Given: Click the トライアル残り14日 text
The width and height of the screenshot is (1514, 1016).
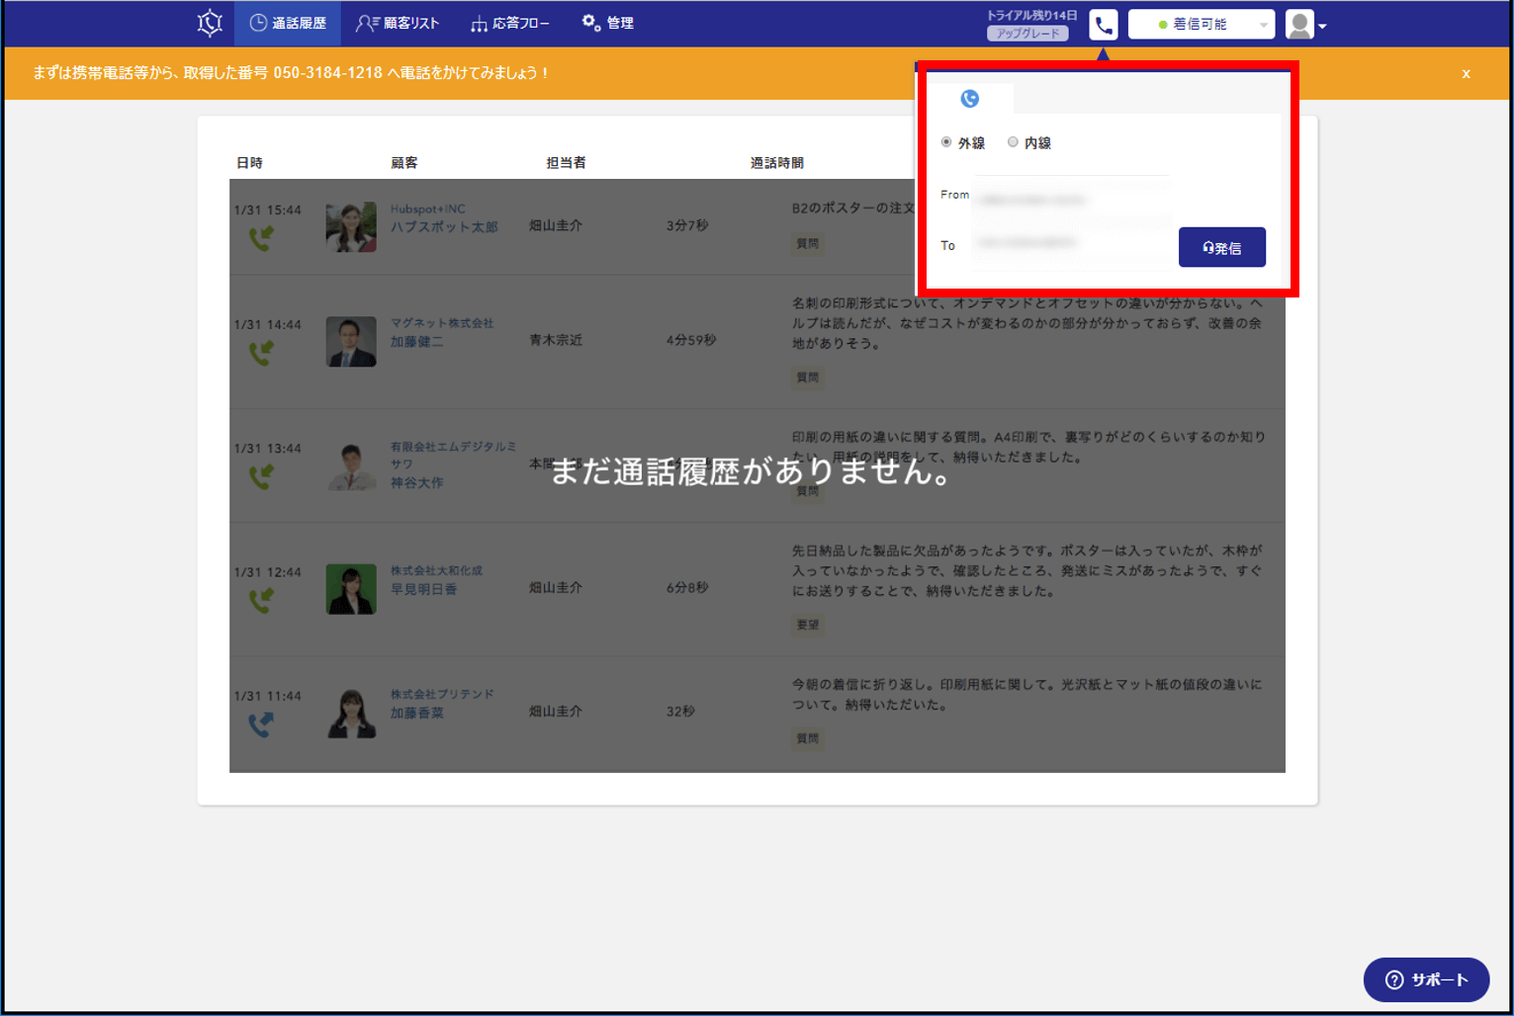Looking at the screenshot, I should coord(1031,15).
